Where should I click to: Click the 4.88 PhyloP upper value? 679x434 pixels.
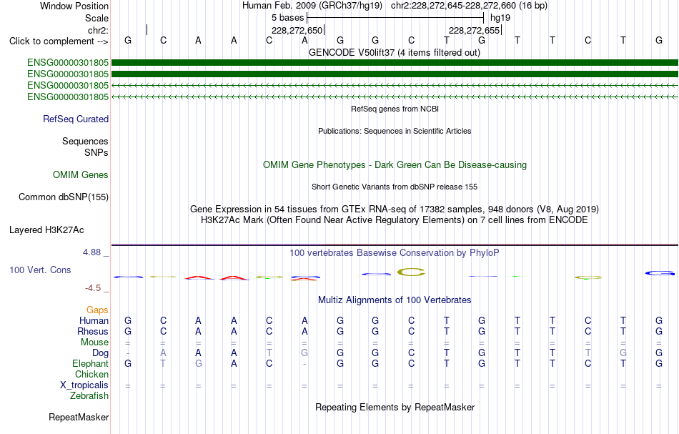pos(91,252)
